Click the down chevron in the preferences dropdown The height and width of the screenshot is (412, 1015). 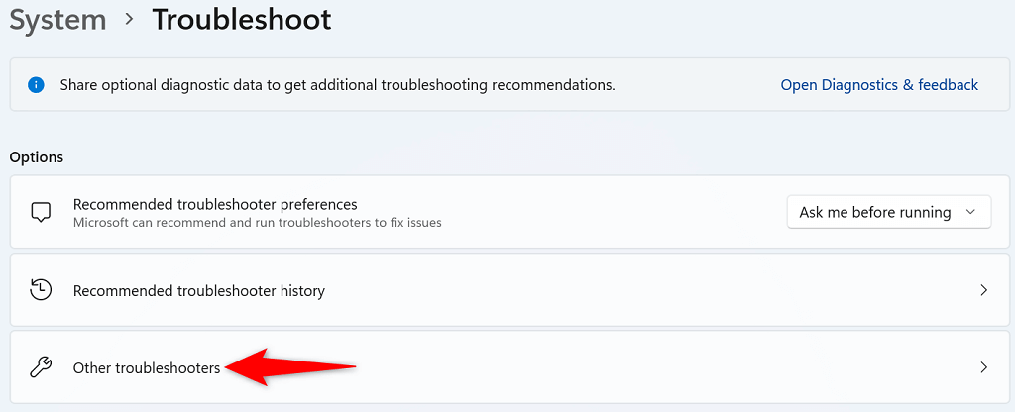pos(970,212)
